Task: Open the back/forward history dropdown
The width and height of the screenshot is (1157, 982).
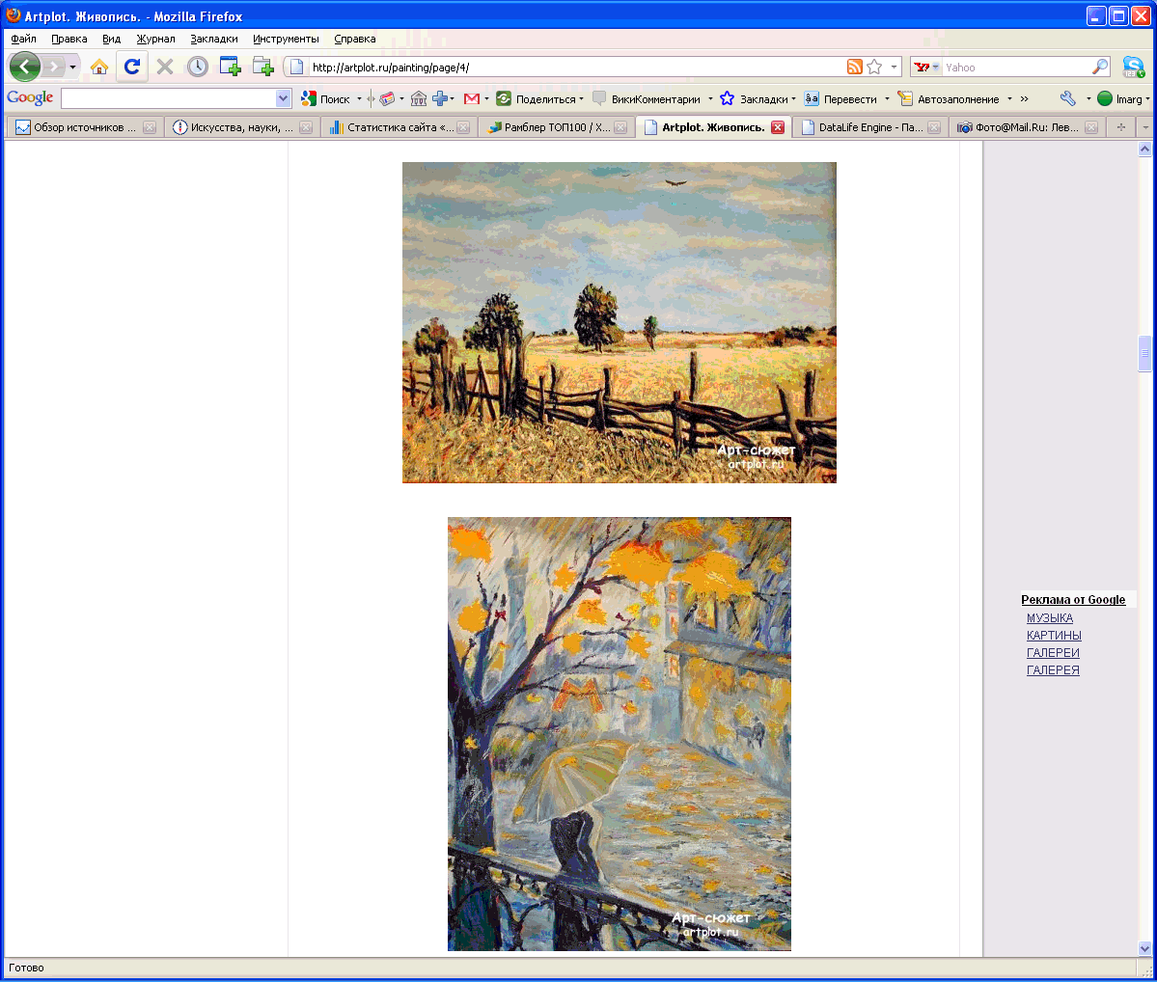Action: (72, 68)
